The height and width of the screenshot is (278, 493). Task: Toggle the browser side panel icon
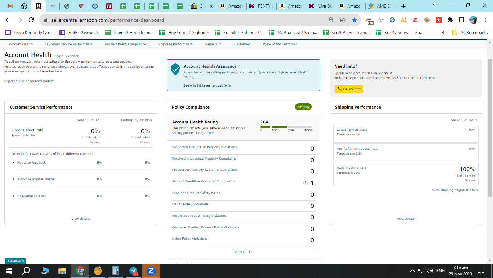click(462, 20)
